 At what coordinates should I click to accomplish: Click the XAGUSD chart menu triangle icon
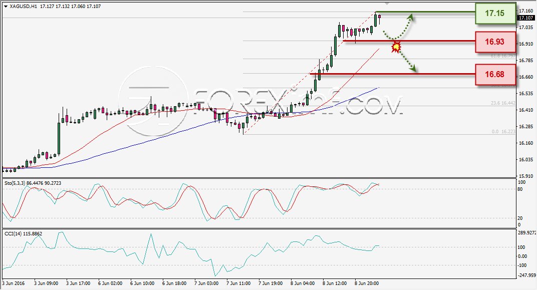pos(6,7)
